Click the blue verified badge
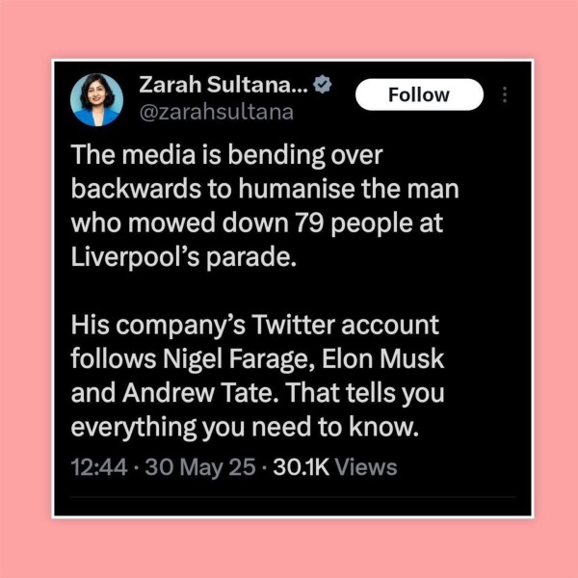The height and width of the screenshot is (578, 578). pyautogui.click(x=323, y=85)
